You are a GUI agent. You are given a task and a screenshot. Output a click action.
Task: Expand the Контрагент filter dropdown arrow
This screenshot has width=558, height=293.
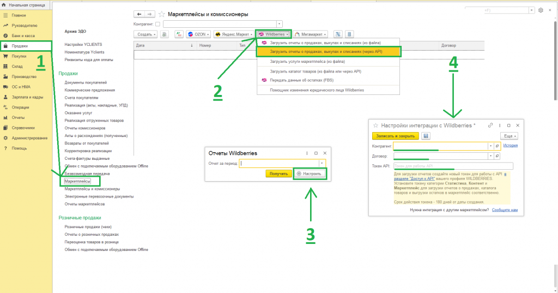(x=280, y=24)
